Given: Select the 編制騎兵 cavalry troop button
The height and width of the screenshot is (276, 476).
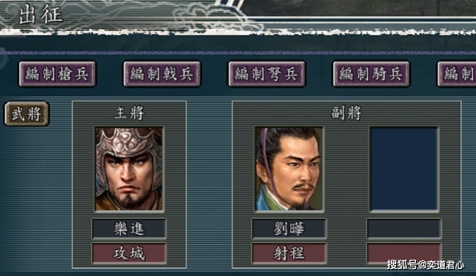Looking at the screenshot, I should [x=371, y=74].
